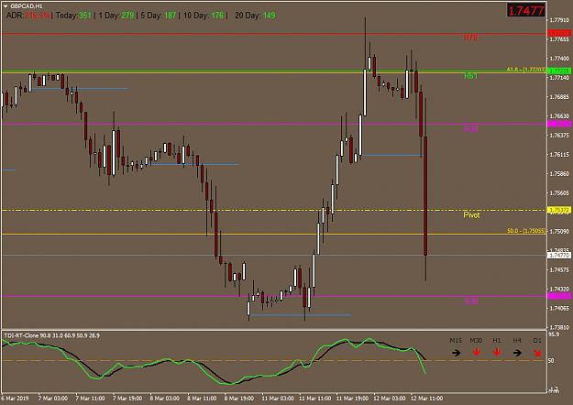Click the red down arrow under M30

(476, 352)
